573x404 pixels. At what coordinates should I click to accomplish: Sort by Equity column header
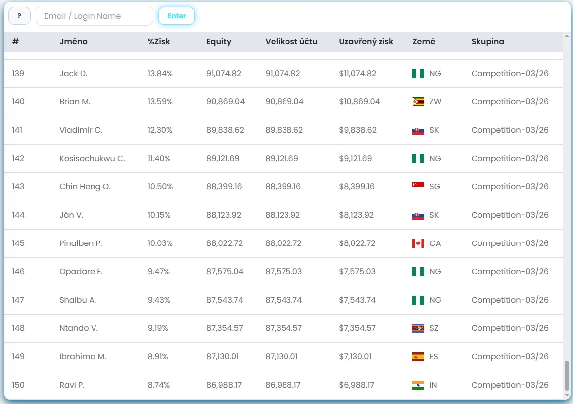point(219,42)
